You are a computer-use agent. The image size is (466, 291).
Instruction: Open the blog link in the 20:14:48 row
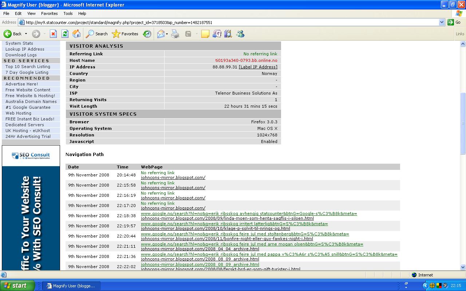coord(173,178)
